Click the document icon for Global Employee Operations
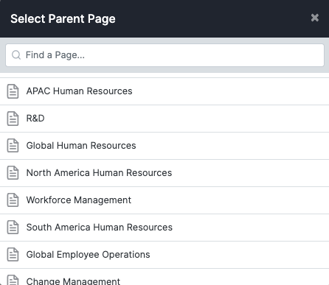 [13, 255]
